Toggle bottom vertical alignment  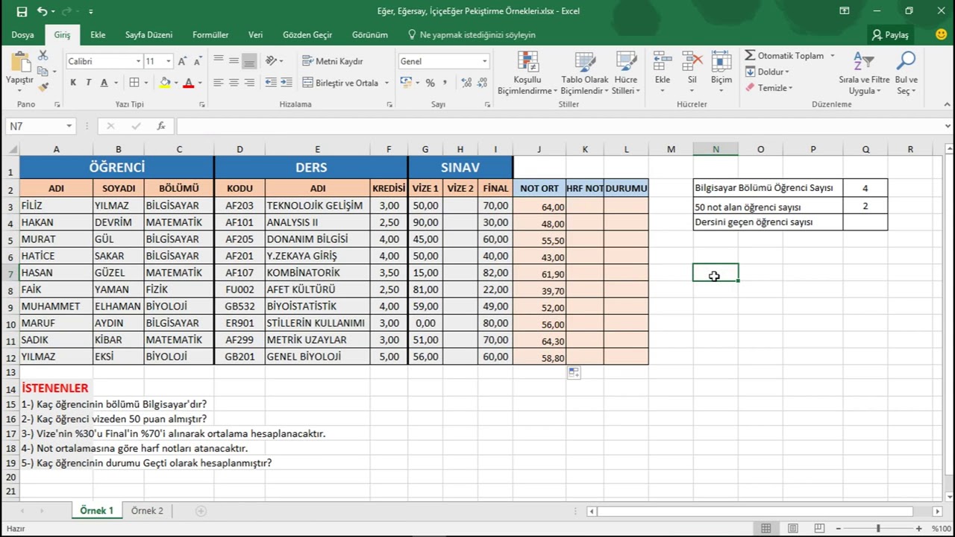[x=249, y=61]
